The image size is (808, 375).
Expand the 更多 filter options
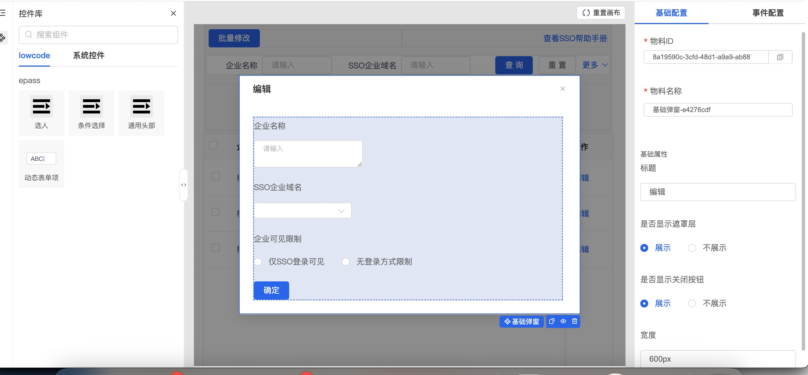595,65
